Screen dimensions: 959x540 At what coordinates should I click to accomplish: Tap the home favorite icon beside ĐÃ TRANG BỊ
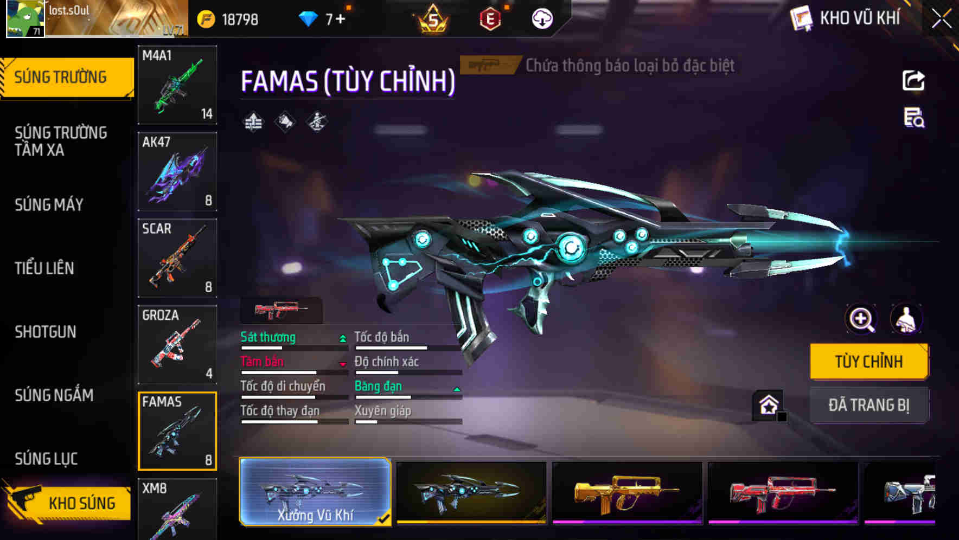(x=768, y=404)
